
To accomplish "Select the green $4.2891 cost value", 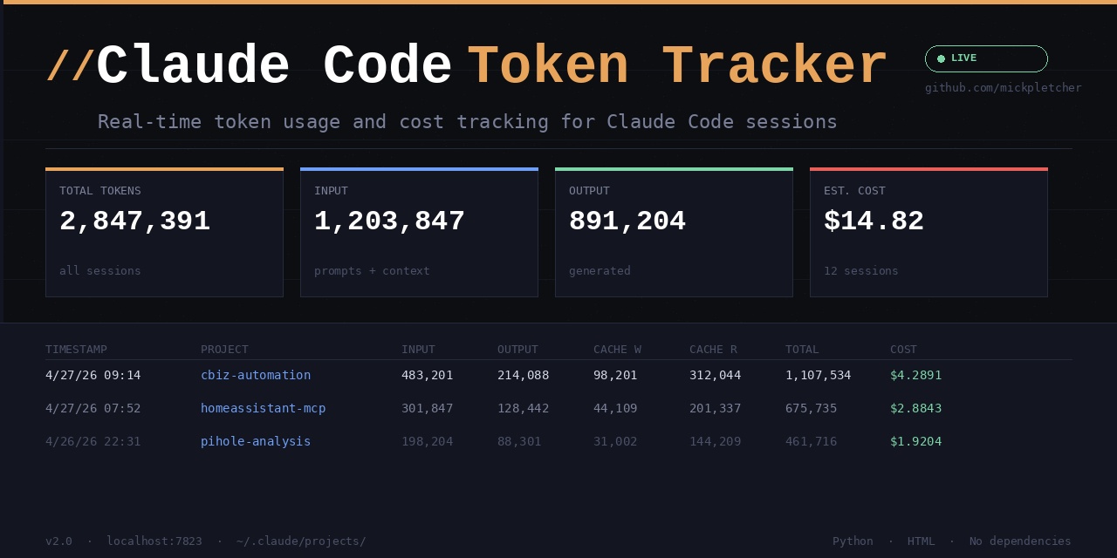I will 915,375.
